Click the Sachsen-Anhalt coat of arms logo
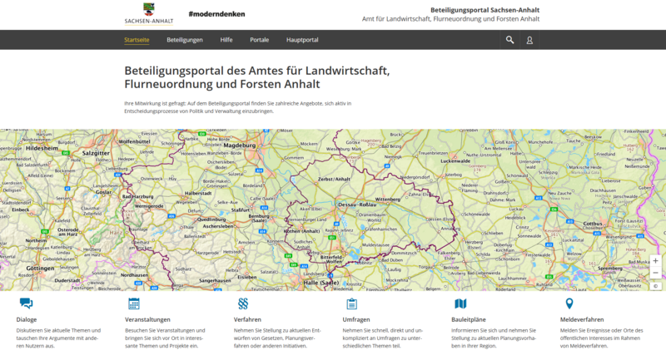Image resolution: width=666 pixels, height=360 pixels. (x=149, y=14)
